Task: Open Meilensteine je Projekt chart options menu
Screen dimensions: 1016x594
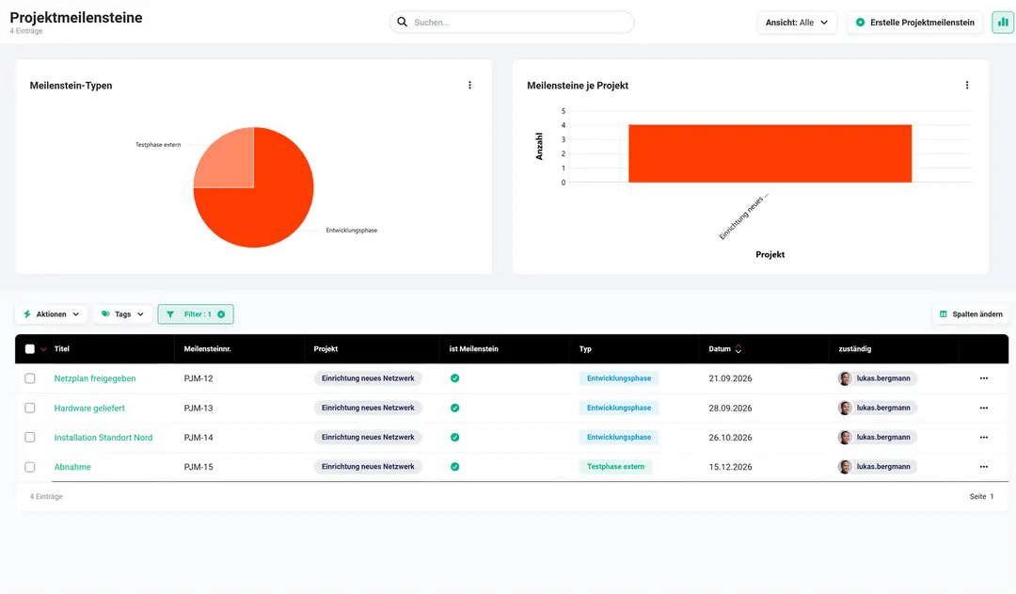Action: coord(967,85)
